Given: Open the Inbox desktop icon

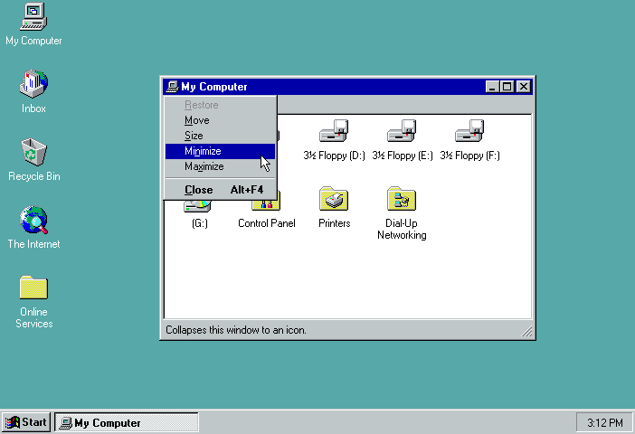Looking at the screenshot, I should pos(33,85).
